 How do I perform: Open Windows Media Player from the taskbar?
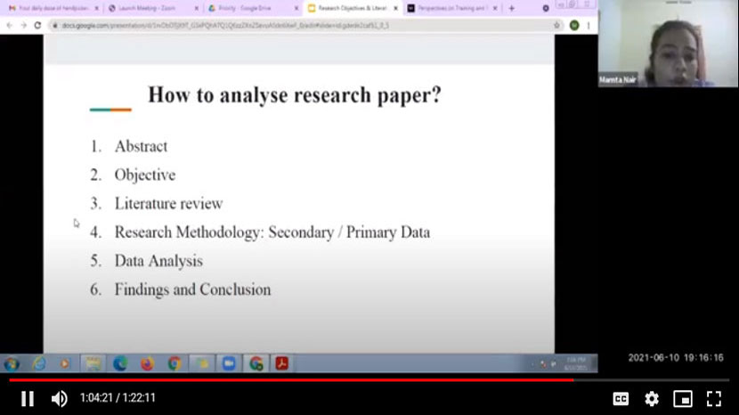click(65, 363)
